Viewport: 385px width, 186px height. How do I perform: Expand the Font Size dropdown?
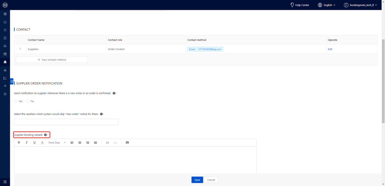57,142
